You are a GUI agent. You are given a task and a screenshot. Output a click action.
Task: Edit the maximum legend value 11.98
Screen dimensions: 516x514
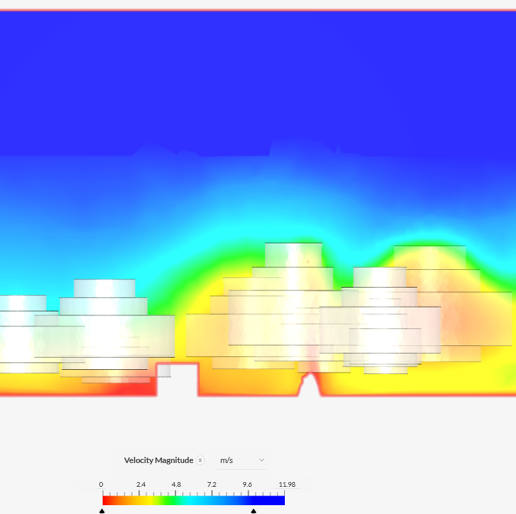[287, 484]
